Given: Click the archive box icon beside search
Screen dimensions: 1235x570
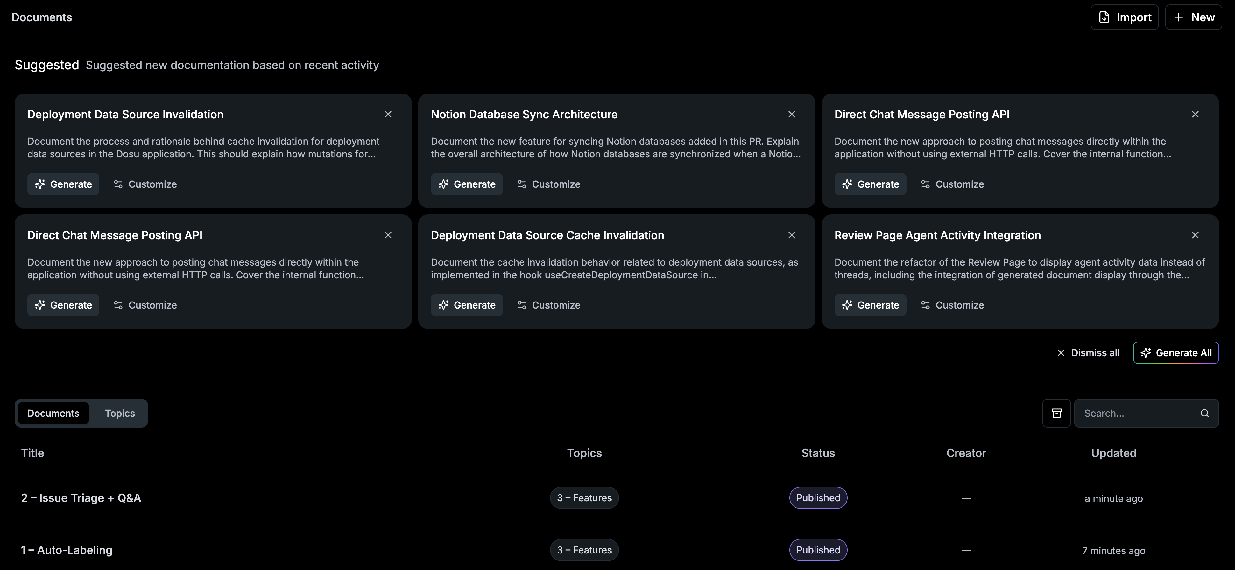Looking at the screenshot, I should click(x=1056, y=413).
